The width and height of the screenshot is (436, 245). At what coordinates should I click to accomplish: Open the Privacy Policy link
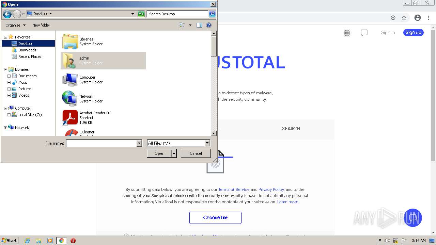(x=271, y=190)
